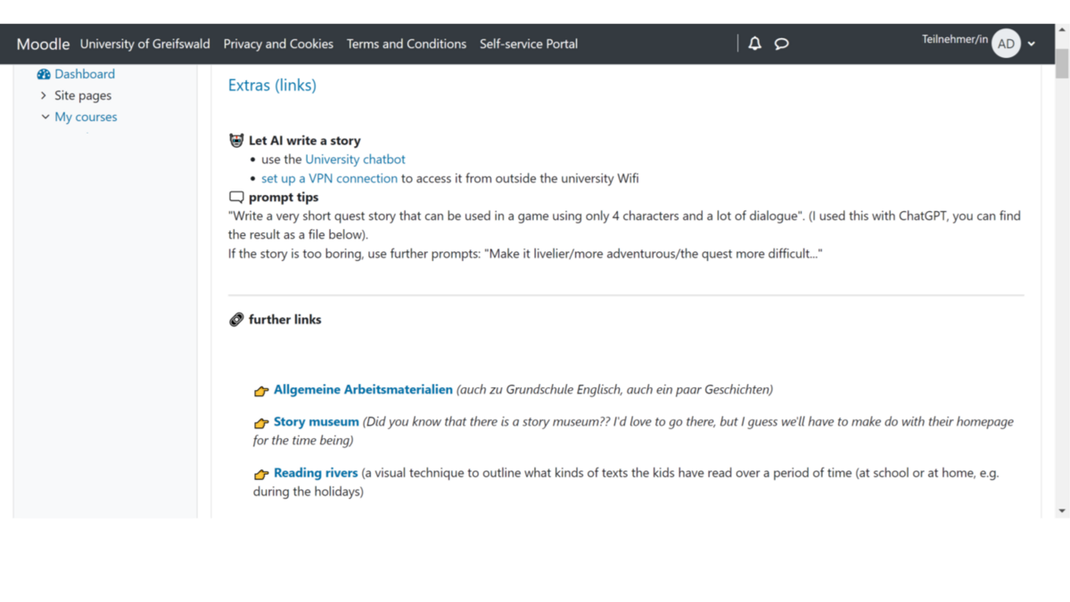The width and height of the screenshot is (1070, 602).
Task: Click the pointing hand icon before Story museum
Action: pos(261,423)
